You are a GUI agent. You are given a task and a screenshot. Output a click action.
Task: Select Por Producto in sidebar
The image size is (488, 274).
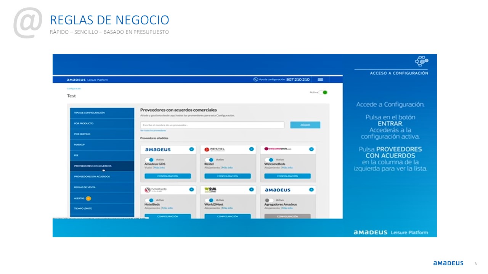pos(102,123)
